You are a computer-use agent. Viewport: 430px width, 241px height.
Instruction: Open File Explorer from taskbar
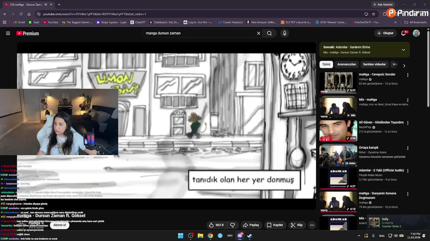pos(200,236)
